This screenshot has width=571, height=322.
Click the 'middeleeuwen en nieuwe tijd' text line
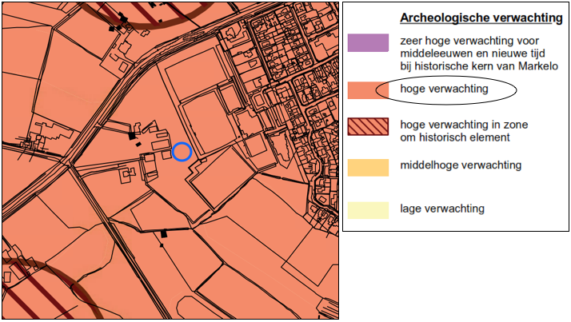(x=473, y=54)
